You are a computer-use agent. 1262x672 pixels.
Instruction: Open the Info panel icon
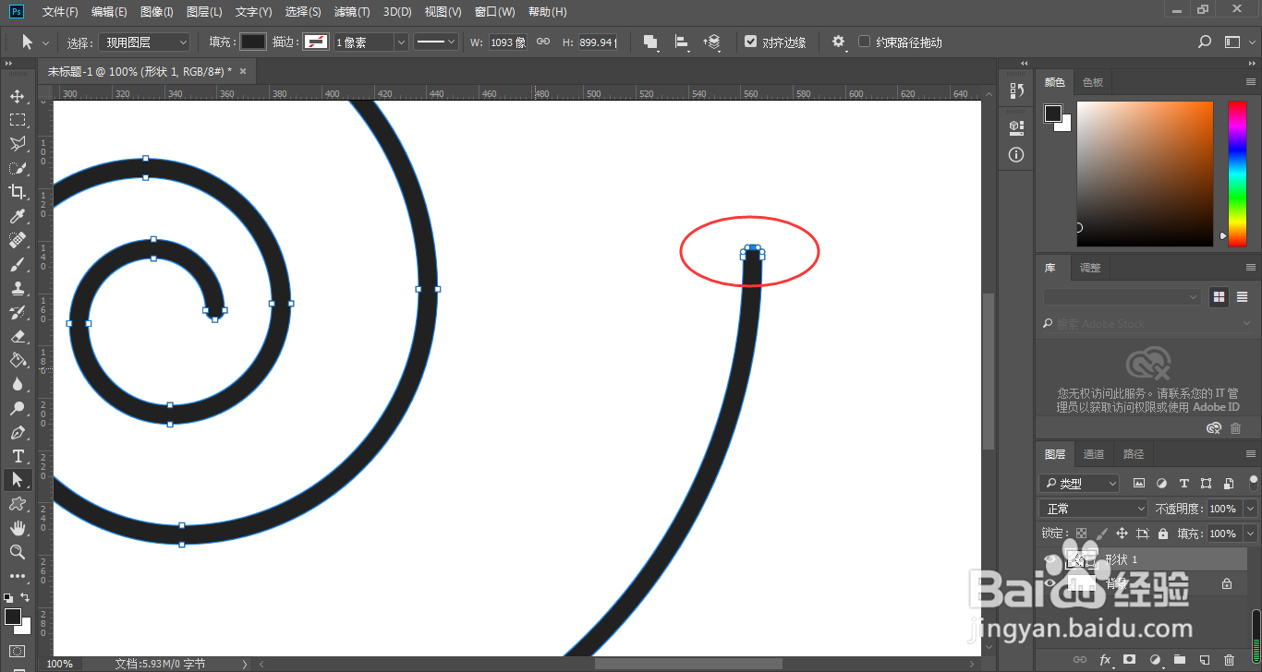click(1017, 155)
